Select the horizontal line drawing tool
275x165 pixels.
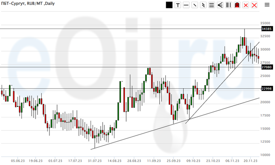click(x=186, y=5)
